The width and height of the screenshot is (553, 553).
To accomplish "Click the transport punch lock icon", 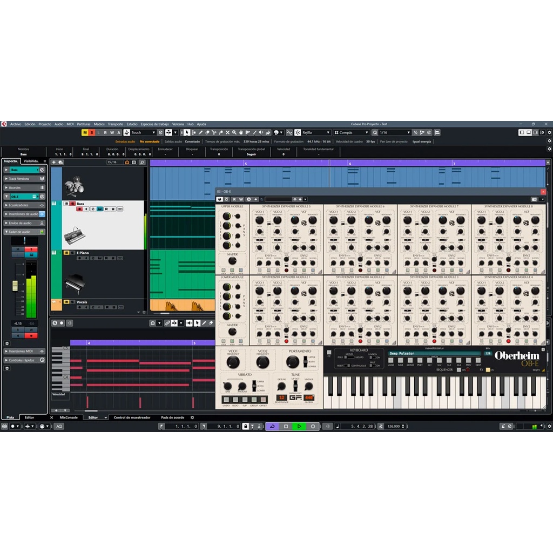I will (246, 427).
